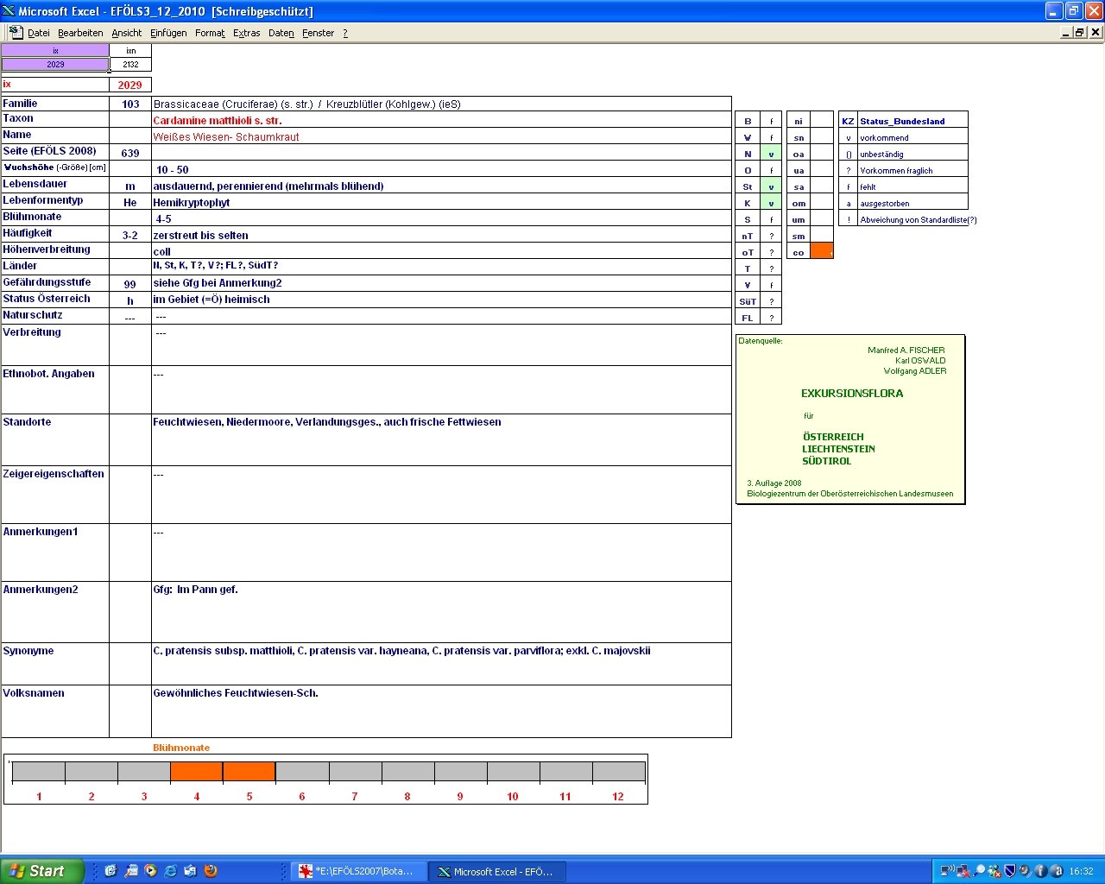Open the Extras menu
The height and width of the screenshot is (884, 1105).
(x=246, y=33)
